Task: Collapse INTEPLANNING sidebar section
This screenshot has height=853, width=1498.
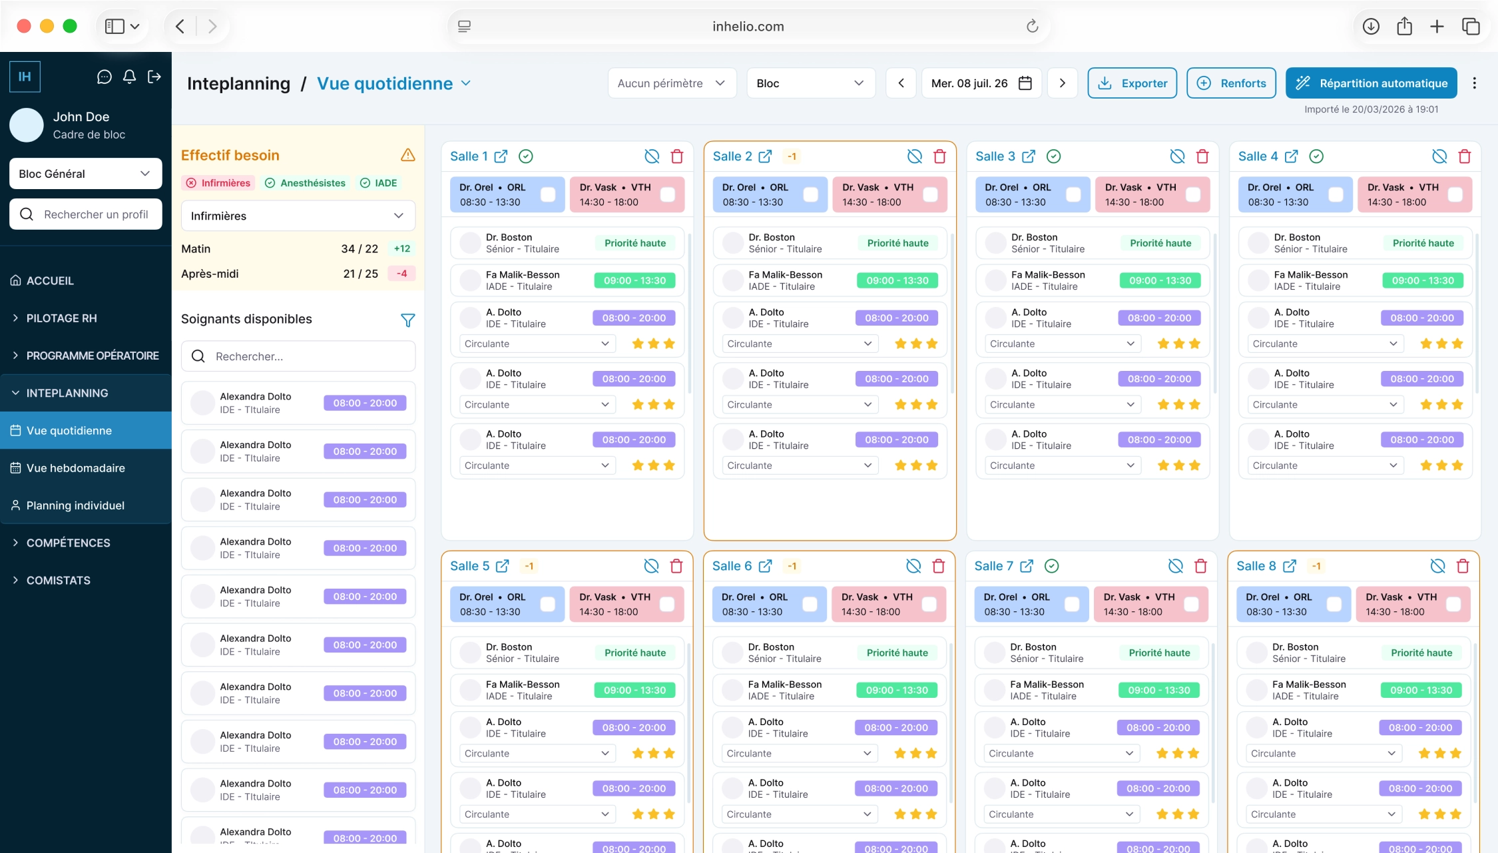Action: [x=85, y=393]
